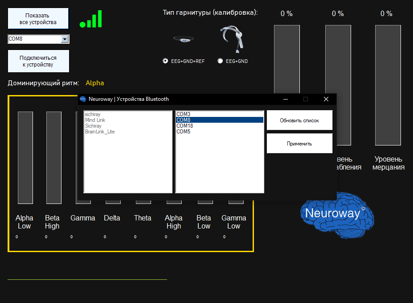The height and width of the screenshot is (303, 413).
Task: Apply selection with "Применить" button
Action: click(299, 143)
